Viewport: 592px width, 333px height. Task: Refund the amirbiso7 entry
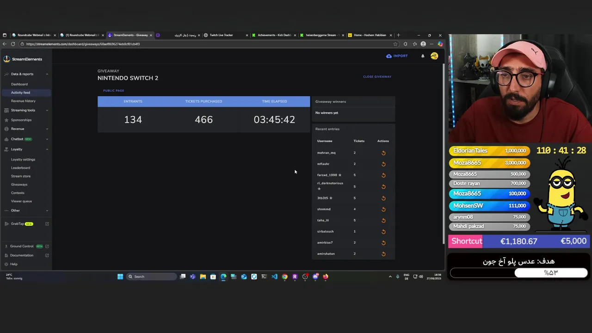[x=383, y=243]
